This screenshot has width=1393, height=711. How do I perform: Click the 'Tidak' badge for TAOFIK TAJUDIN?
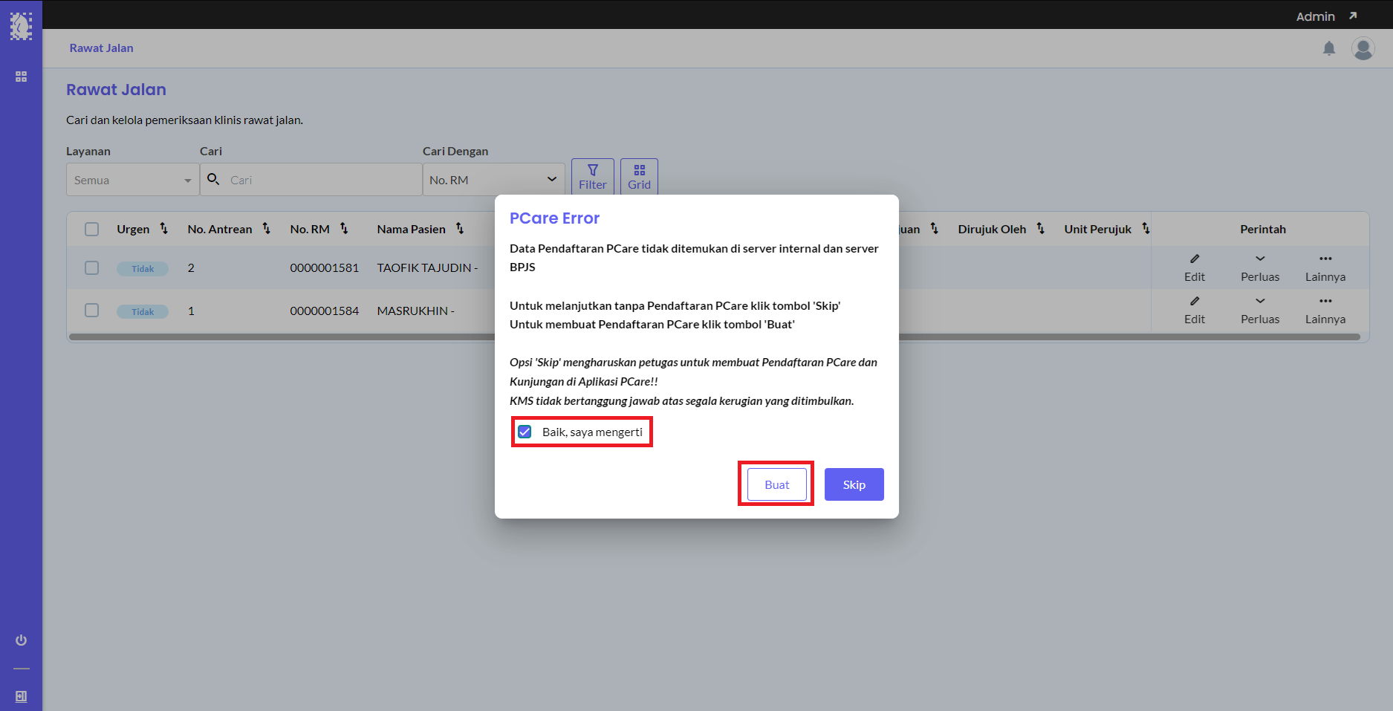143,268
